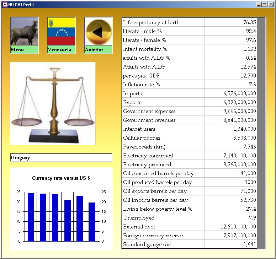Click the balance scales picture
The height and width of the screenshot is (259, 276).
(x=53, y=103)
